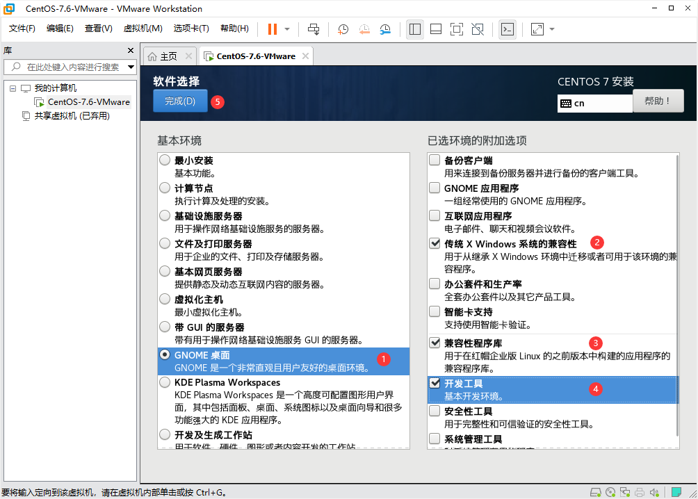The width and height of the screenshot is (698, 499).
Task: Select the 虚拟化主机 radio button
Action: coord(165,299)
